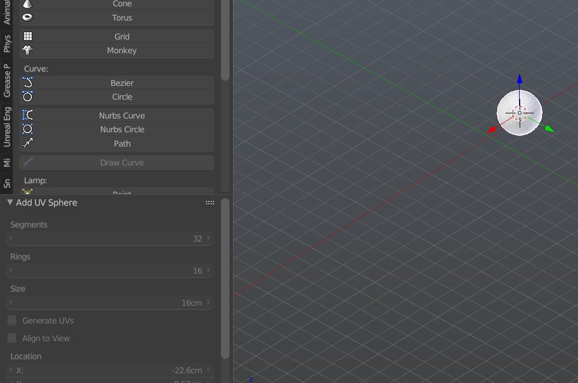Add a Nurbs Circle curve
Screen dimensions: 578x383
117,129
